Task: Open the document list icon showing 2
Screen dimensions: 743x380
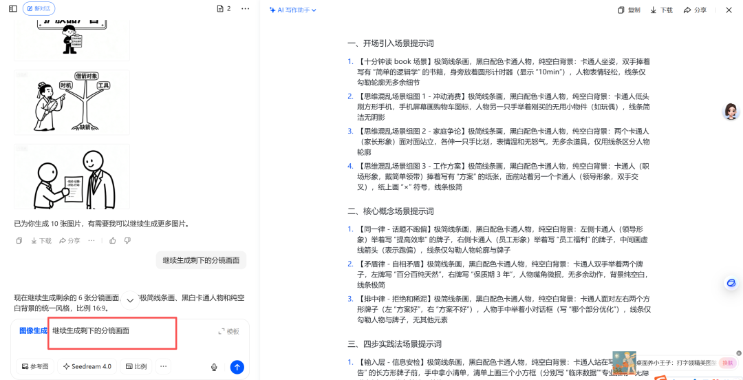Action: point(224,8)
